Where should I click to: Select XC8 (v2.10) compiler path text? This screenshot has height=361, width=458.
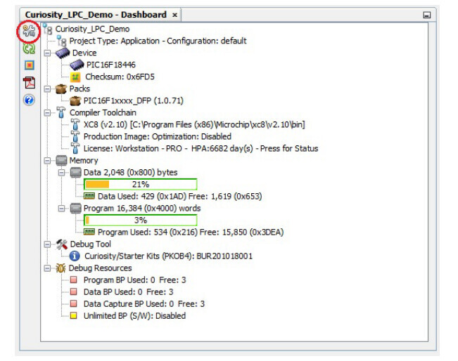point(194,125)
